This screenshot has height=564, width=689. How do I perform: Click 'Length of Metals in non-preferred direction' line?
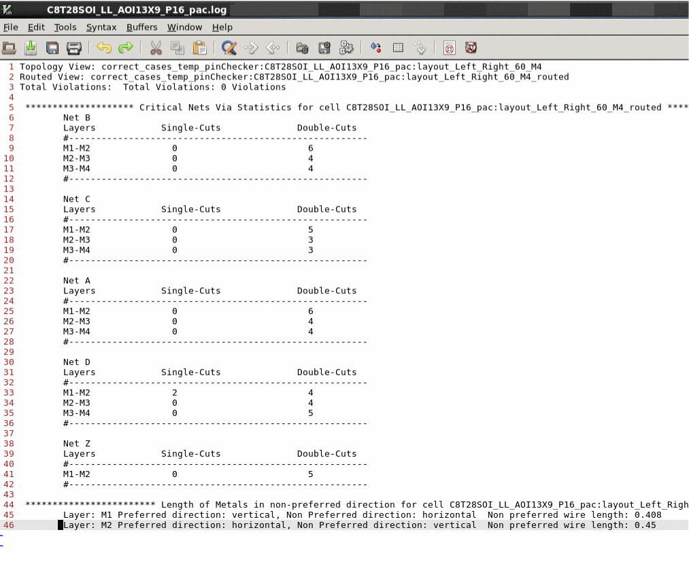(x=356, y=505)
